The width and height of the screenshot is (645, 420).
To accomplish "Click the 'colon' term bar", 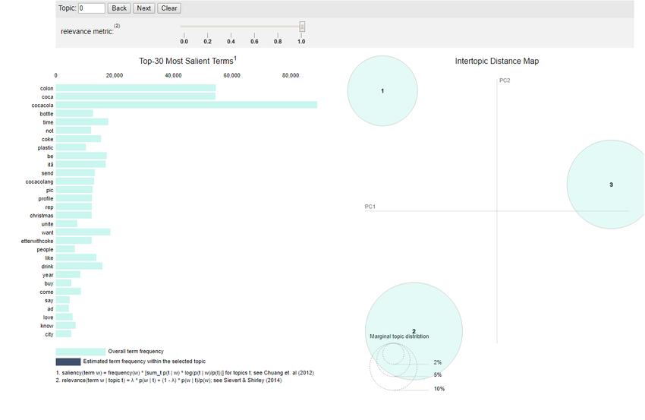I will [x=136, y=88].
